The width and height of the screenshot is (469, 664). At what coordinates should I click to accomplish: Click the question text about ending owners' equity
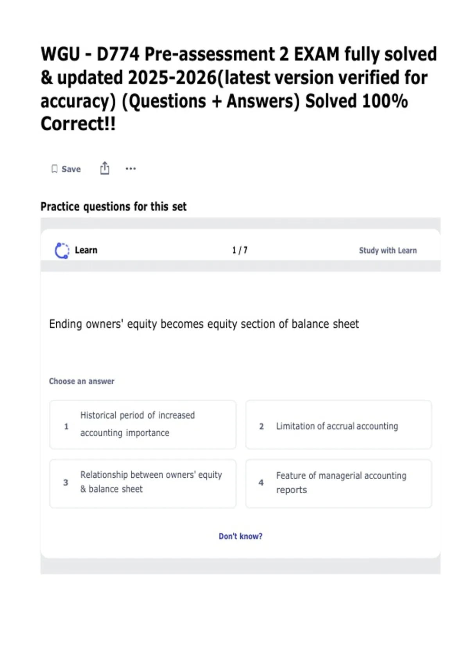coord(204,324)
